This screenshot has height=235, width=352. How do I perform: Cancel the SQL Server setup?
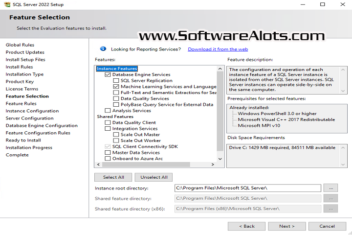(327, 226)
